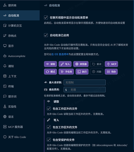Click the 语言 globe icon
This screenshot has width=134, height=152.
click(5, 117)
